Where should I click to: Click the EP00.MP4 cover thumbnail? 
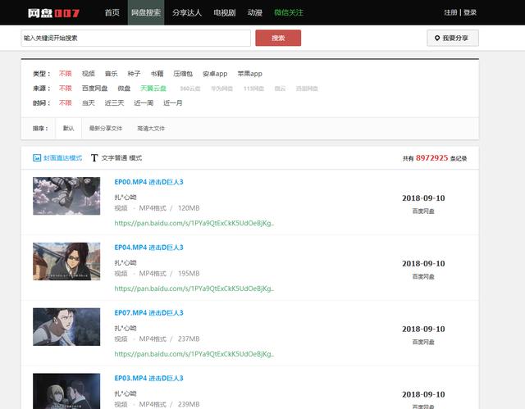(66, 196)
